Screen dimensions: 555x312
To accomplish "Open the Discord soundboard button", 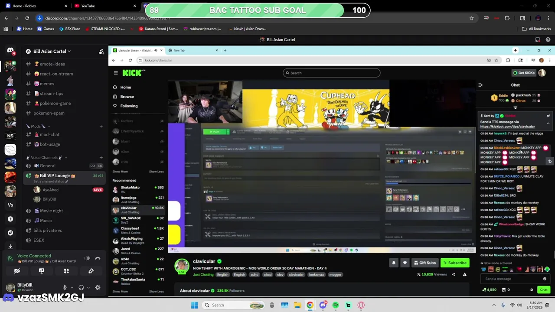I will 91,271.
